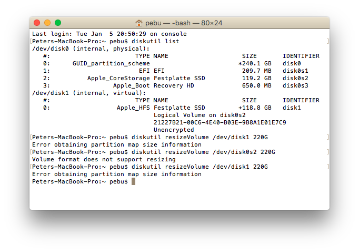The image size is (359, 252).
Task: Click the disk0s2 identifier in the table
Action: tap(295, 78)
